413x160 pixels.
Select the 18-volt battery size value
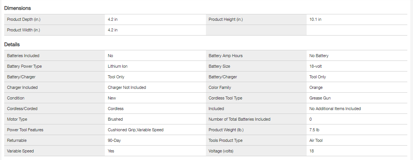pyautogui.click(x=316, y=66)
